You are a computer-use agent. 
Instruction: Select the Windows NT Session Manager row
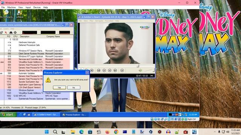point(35,51)
